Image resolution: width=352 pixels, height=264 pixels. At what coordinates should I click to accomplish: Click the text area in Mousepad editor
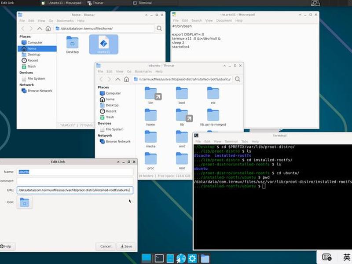click(x=245, y=76)
